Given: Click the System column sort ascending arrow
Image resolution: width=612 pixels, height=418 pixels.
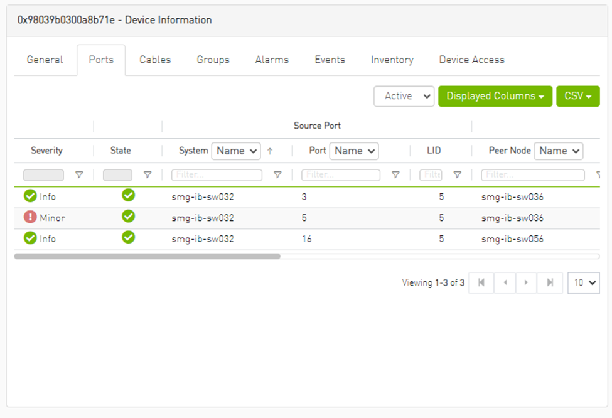Looking at the screenshot, I should pyautogui.click(x=270, y=151).
